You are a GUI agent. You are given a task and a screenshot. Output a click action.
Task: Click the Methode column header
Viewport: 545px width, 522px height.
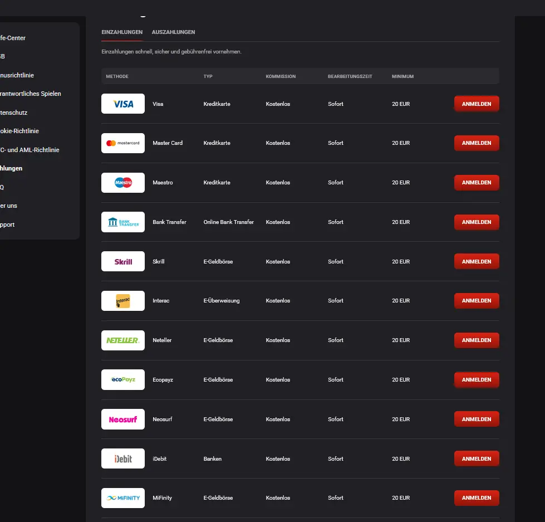click(117, 76)
